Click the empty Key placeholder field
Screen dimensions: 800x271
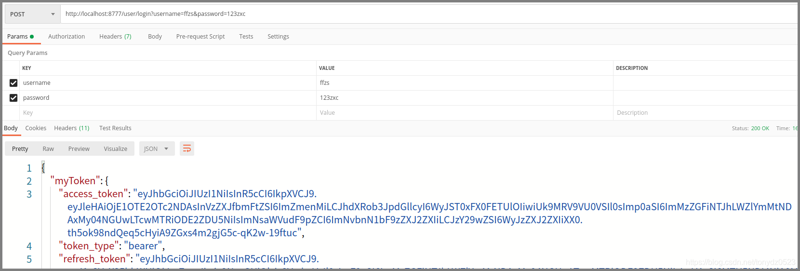pyautogui.click(x=168, y=113)
